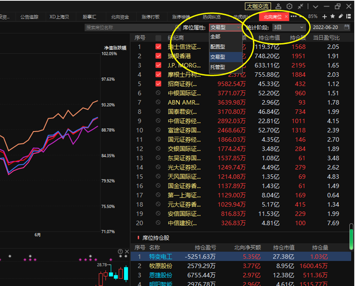Open the window chevron-down menu
Screen dimensions: 355x286
pyautogui.click(x=316, y=7)
